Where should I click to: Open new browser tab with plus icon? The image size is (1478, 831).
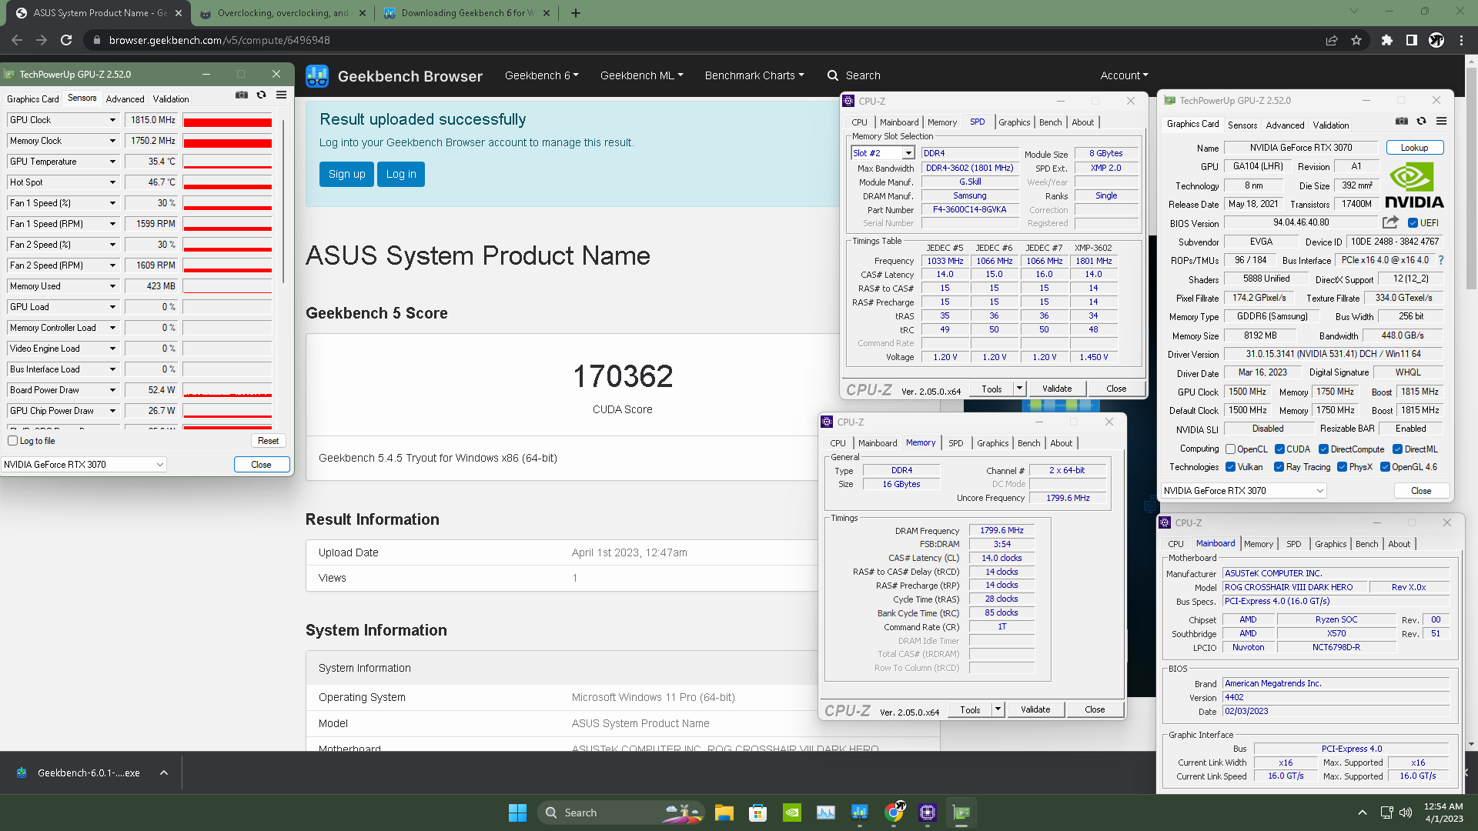pyautogui.click(x=576, y=13)
